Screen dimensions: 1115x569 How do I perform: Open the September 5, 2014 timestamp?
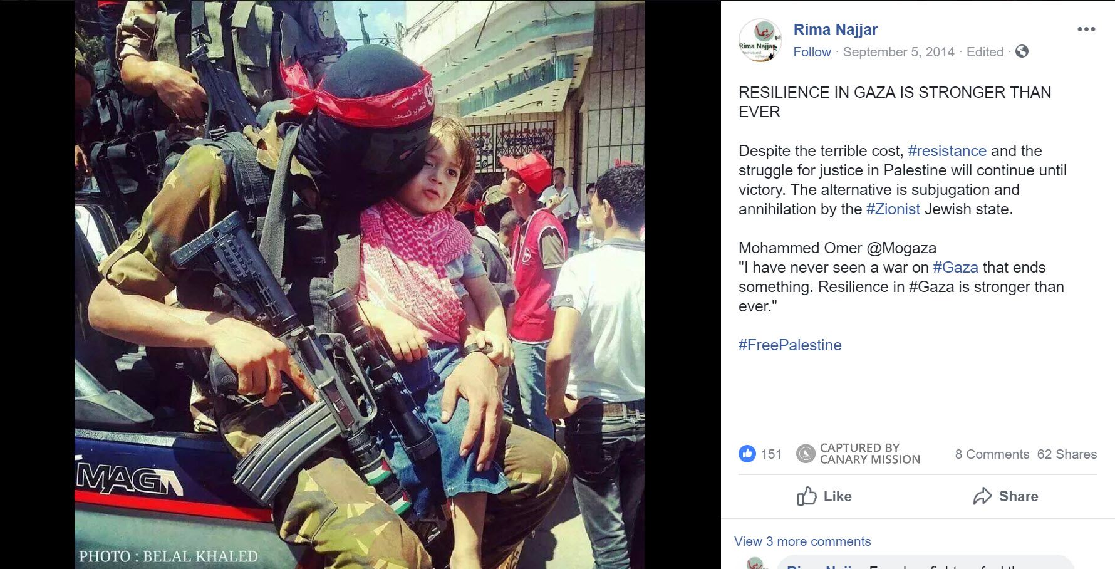[898, 52]
